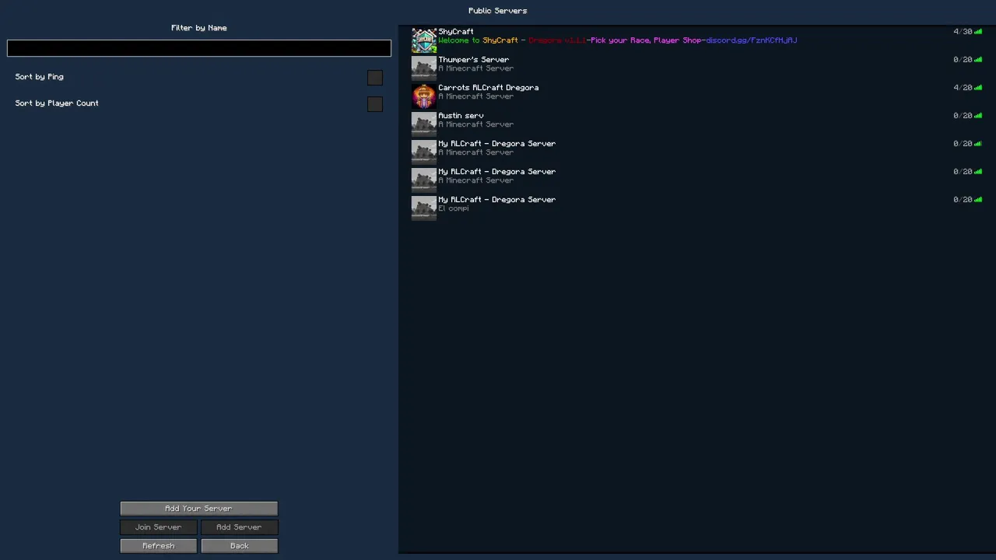Click the 'Filter by Name' label
This screenshot has width=996, height=560.
(199, 28)
